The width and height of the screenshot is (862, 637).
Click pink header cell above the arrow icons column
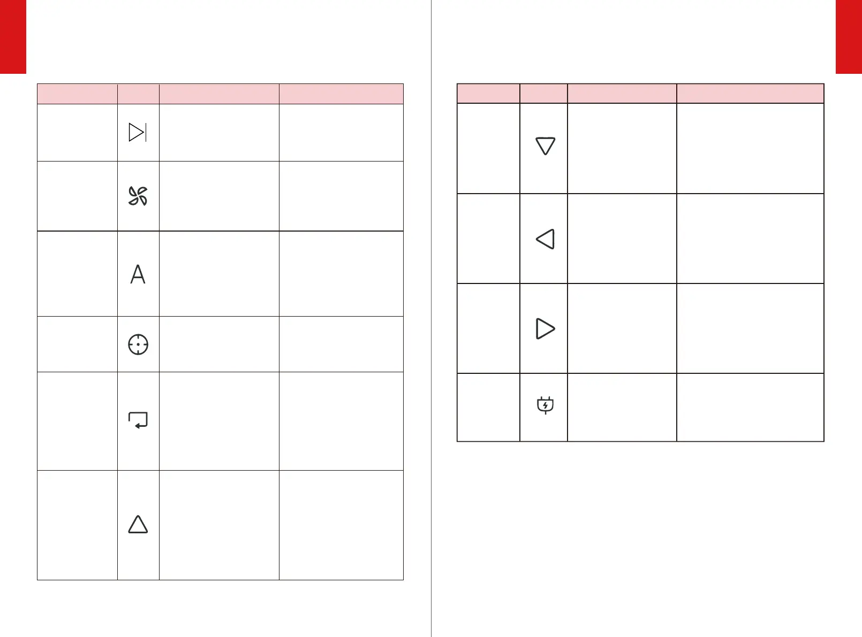pyautogui.click(x=543, y=93)
